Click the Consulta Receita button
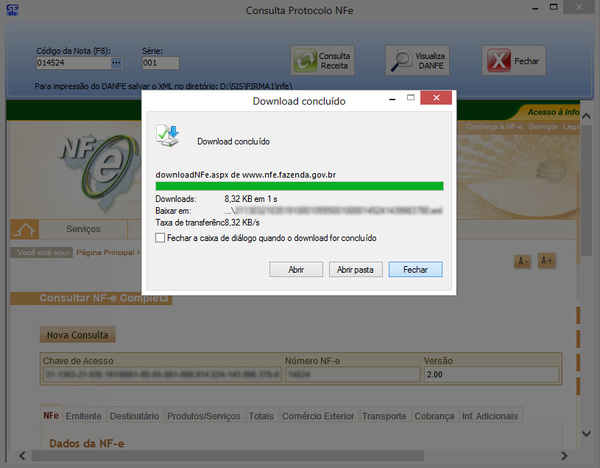Viewport: 600px width, 468px height. (323, 61)
